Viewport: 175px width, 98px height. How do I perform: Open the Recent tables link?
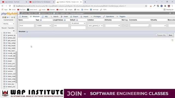pyautogui.click(x=4, y=28)
